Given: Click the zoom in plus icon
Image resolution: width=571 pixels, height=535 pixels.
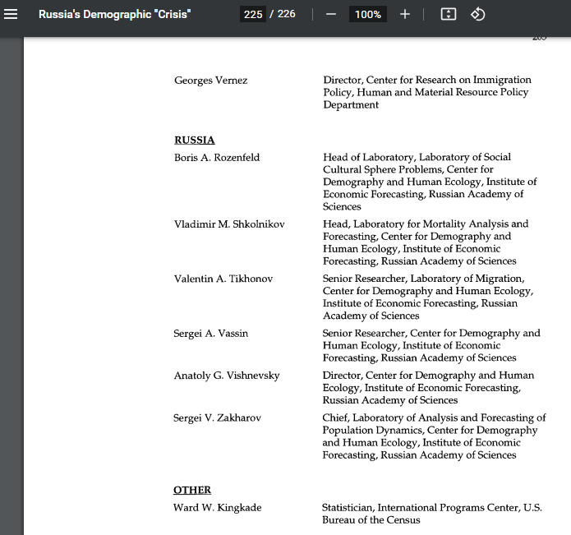Looking at the screenshot, I should tap(405, 14).
